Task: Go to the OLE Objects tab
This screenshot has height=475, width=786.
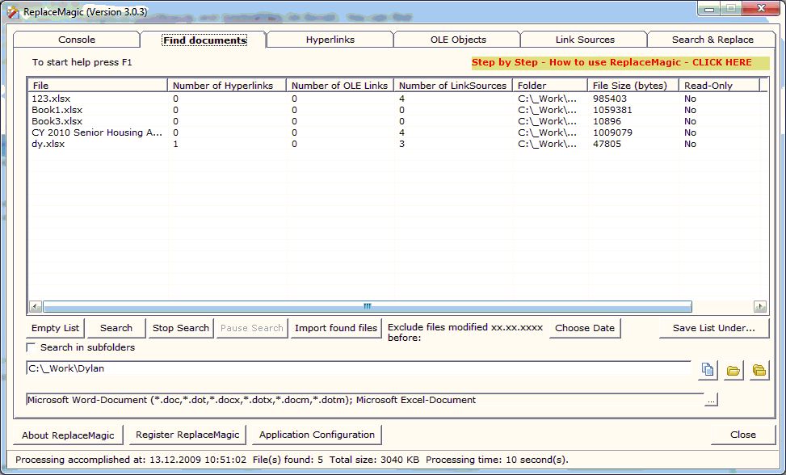Action: [457, 40]
